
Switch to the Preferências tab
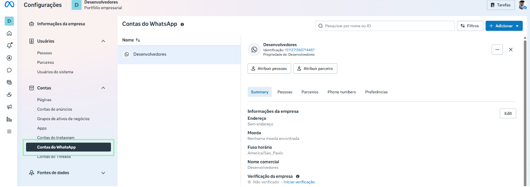pos(376,92)
